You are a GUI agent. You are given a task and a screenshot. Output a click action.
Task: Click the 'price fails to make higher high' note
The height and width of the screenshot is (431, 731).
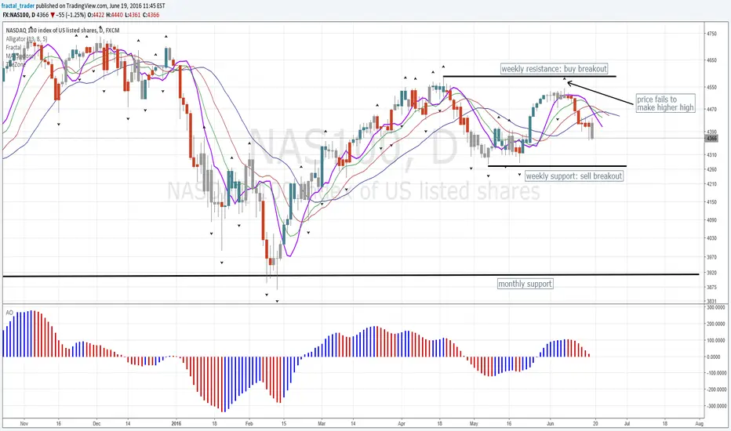[665, 103]
